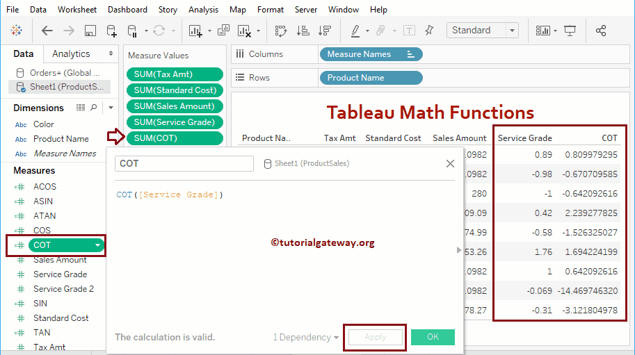The height and width of the screenshot is (355, 635).
Task: Close the COT calculation editor
Action: click(450, 164)
